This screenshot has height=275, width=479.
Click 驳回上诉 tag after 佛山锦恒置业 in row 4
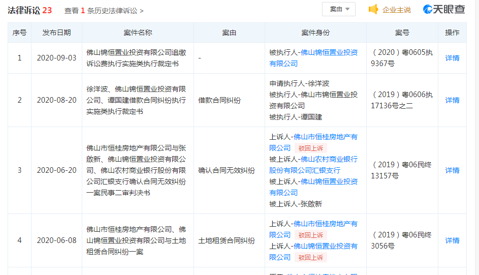coord(311,257)
